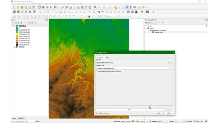Click browse button next to Strahler Order output
This screenshot has width=219, height=123.
pos(171,68)
